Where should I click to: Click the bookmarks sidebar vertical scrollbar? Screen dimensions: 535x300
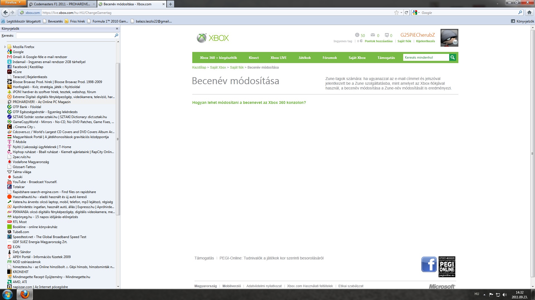click(x=118, y=139)
